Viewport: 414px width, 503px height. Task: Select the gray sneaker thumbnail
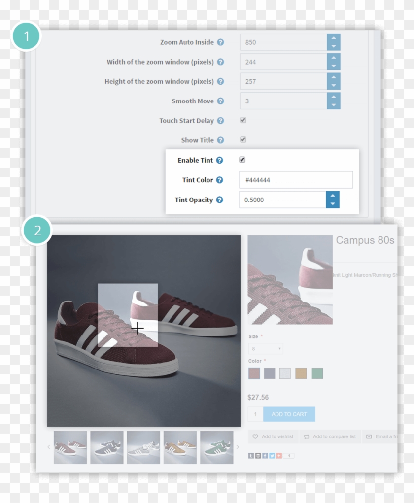pos(107,447)
